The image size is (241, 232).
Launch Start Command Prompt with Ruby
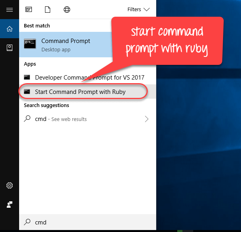coord(80,92)
